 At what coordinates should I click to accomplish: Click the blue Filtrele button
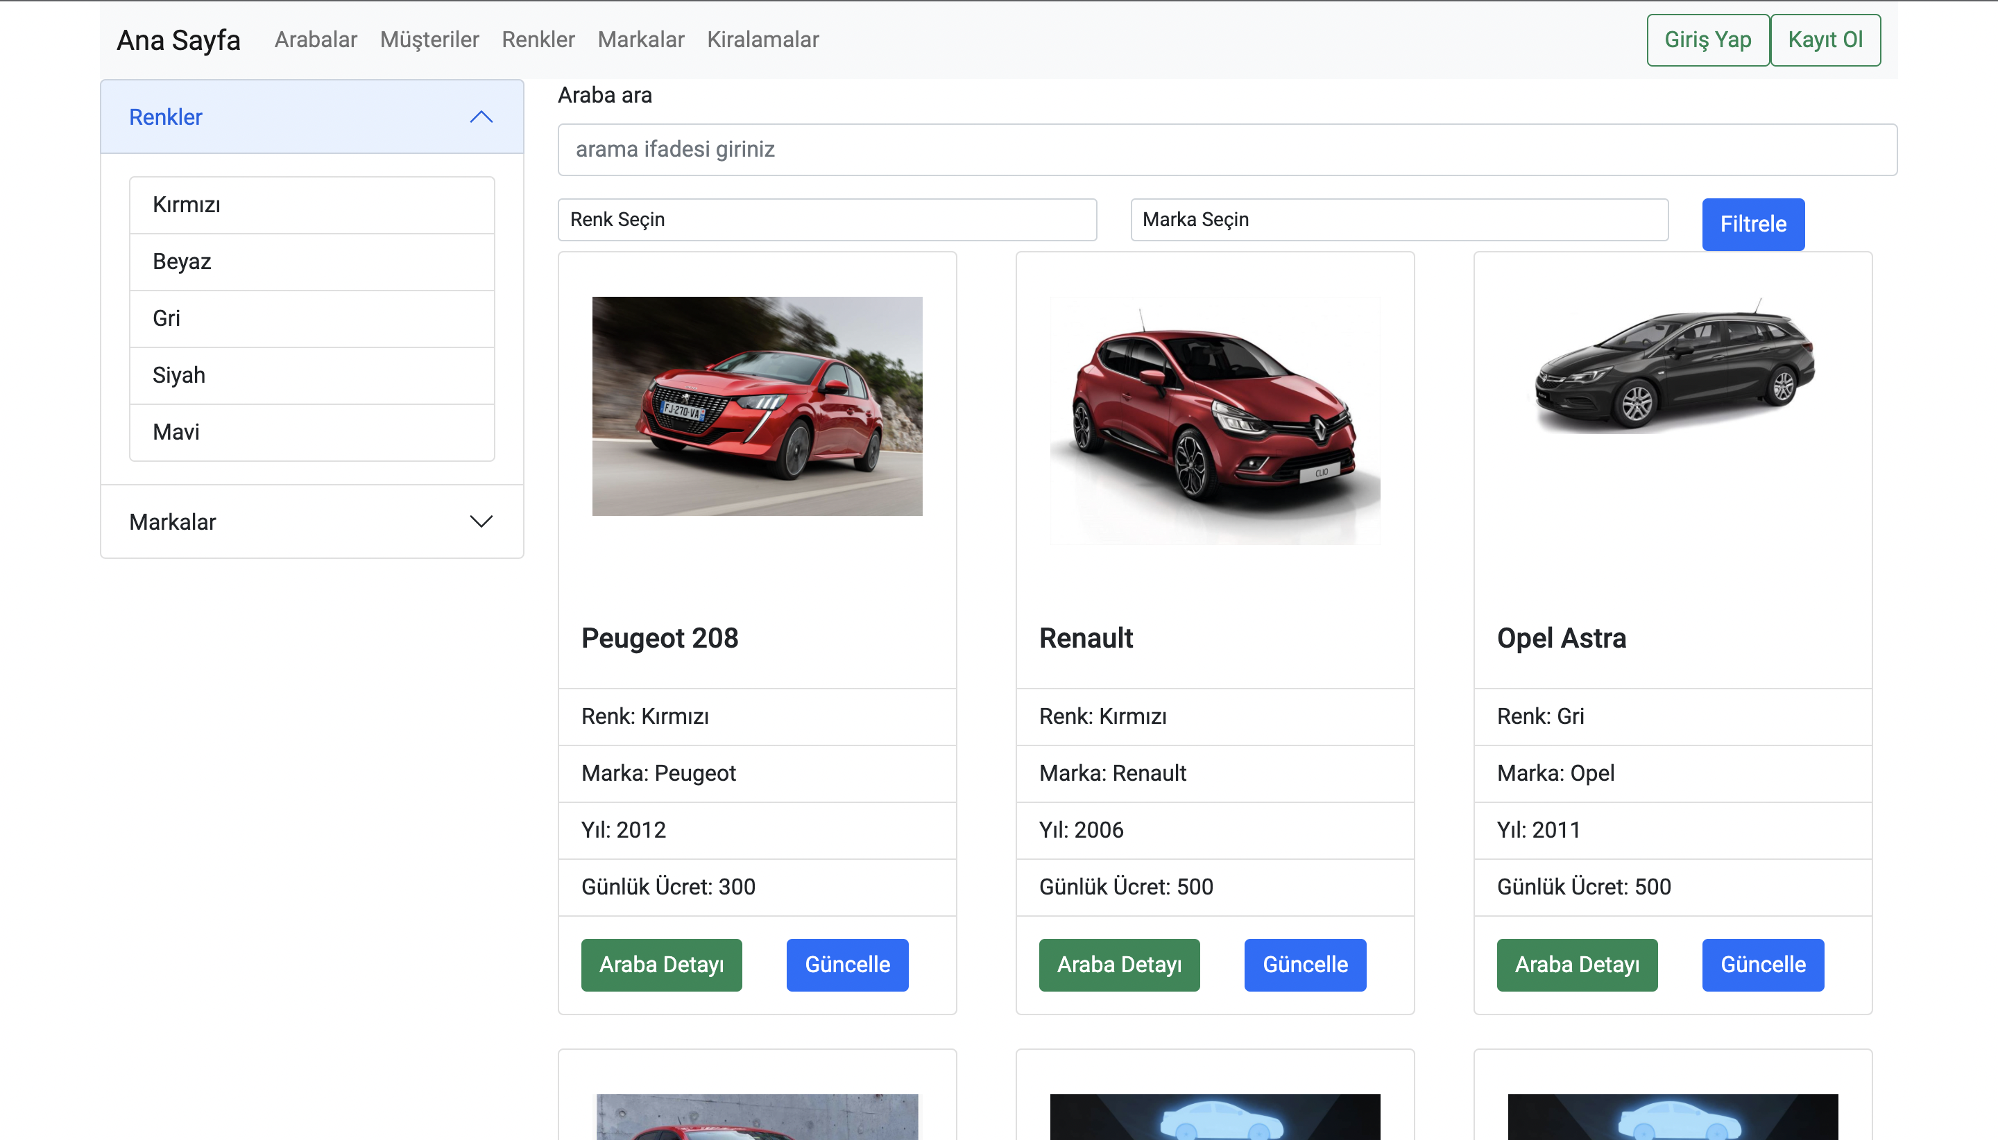[x=1753, y=224]
